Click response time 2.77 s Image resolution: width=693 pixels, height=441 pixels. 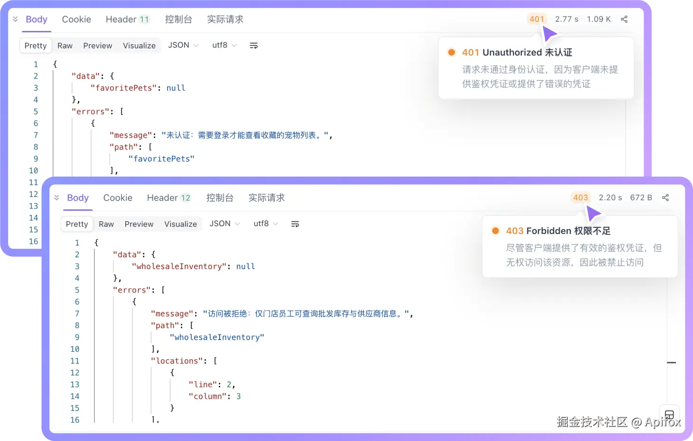(x=567, y=19)
